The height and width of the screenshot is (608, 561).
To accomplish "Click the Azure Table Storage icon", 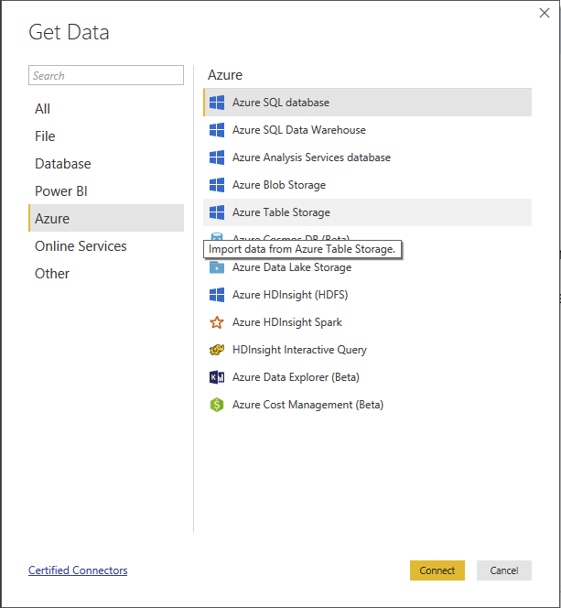I will (217, 212).
